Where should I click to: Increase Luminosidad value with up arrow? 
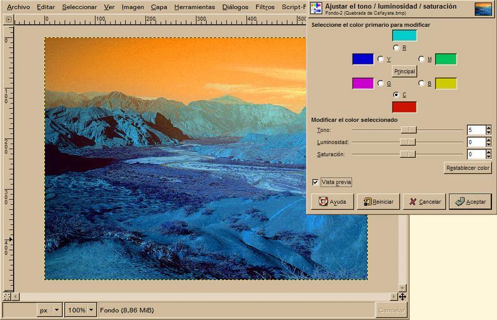coord(488,139)
